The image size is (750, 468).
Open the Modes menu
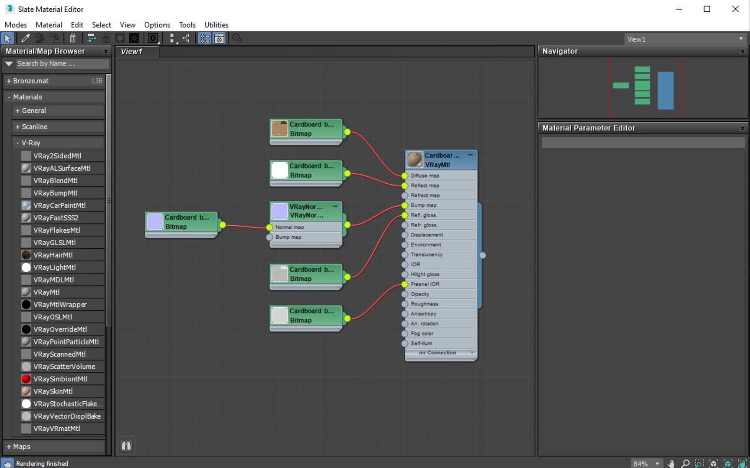coord(16,25)
